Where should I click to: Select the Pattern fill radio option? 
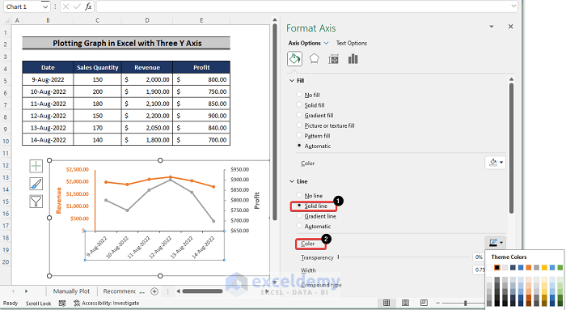(x=299, y=135)
